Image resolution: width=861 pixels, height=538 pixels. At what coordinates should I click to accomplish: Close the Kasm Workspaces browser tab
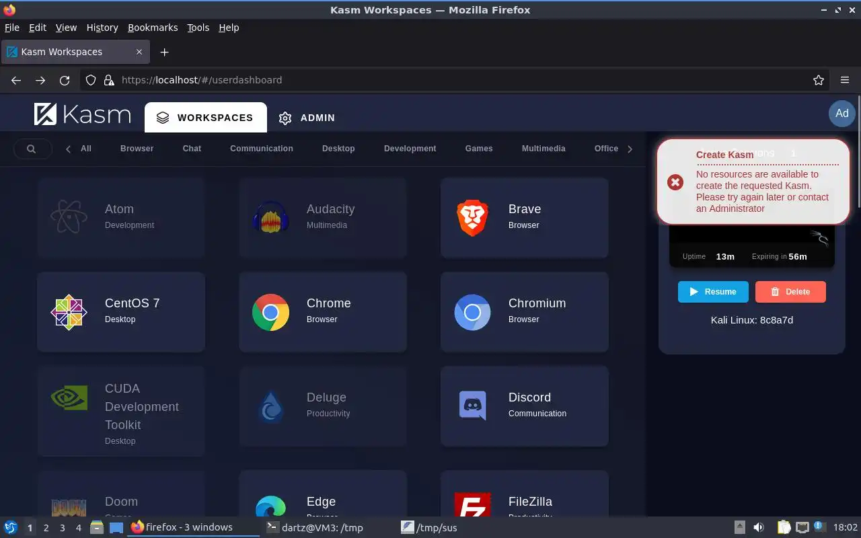coord(139,52)
